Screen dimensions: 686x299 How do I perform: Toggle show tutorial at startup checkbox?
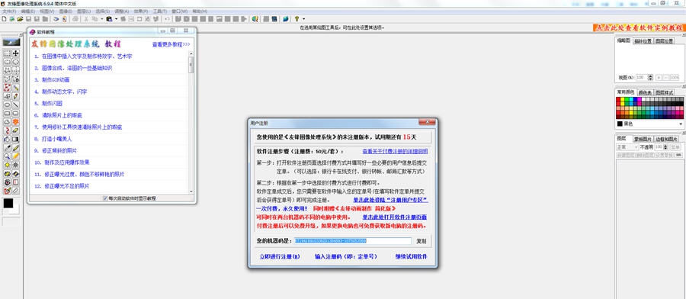(105, 198)
